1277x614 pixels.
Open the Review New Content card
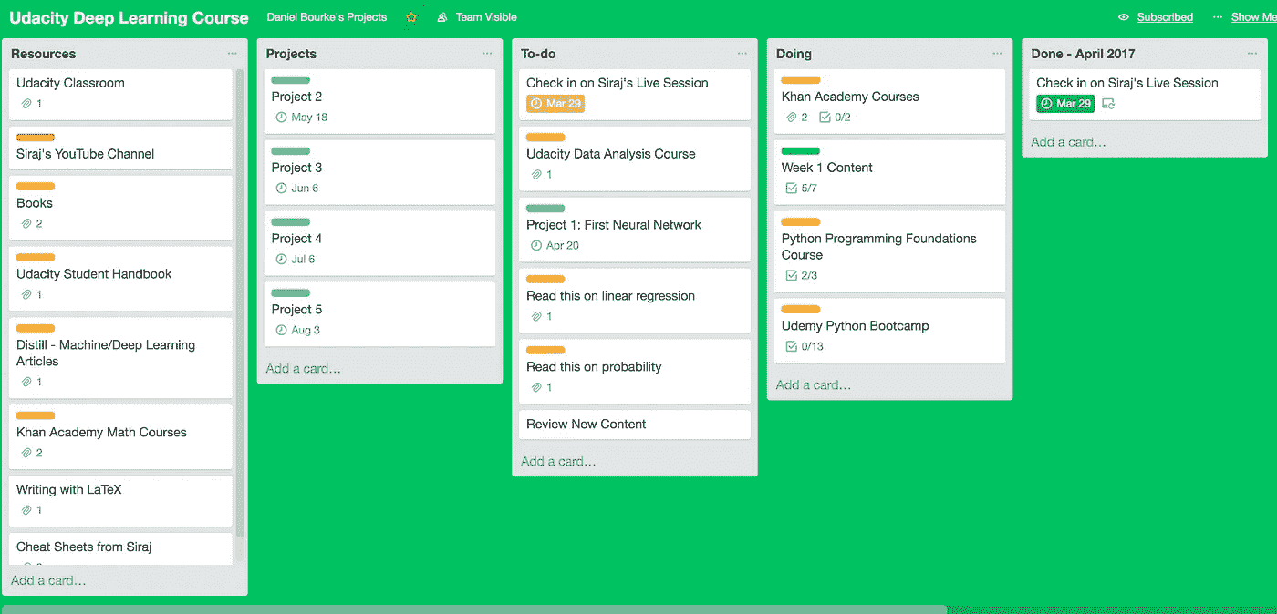(x=635, y=425)
